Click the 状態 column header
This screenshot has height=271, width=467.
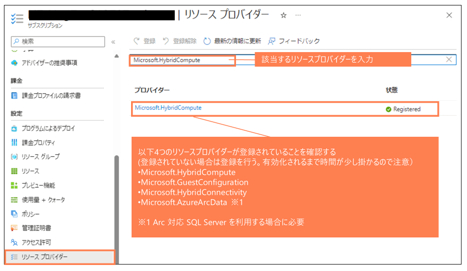392,90
